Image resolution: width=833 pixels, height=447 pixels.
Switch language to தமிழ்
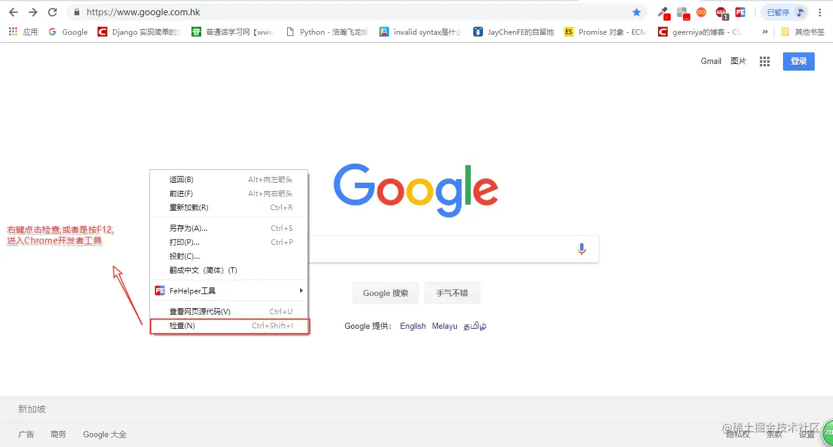475,326
